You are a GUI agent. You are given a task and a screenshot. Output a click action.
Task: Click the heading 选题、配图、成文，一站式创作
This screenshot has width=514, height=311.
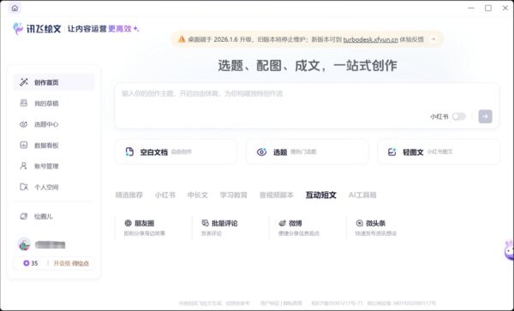click(308, 66)
